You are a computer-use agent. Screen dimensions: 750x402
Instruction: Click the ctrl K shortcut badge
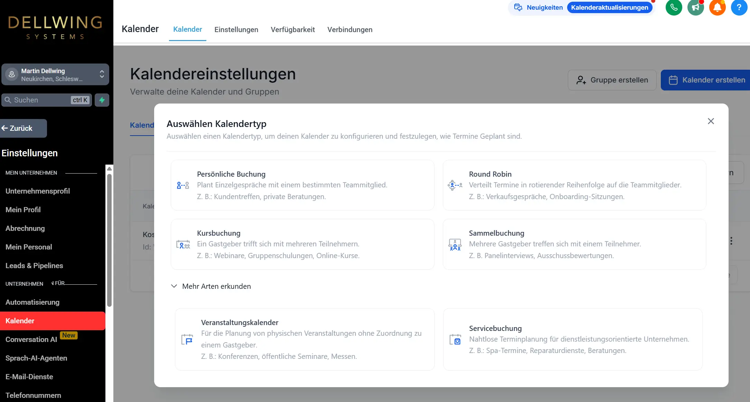click(80, 100)
